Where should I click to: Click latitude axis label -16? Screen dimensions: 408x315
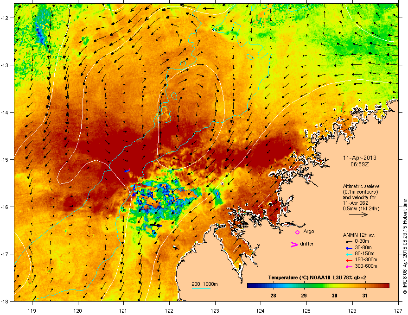pos(5,207)
